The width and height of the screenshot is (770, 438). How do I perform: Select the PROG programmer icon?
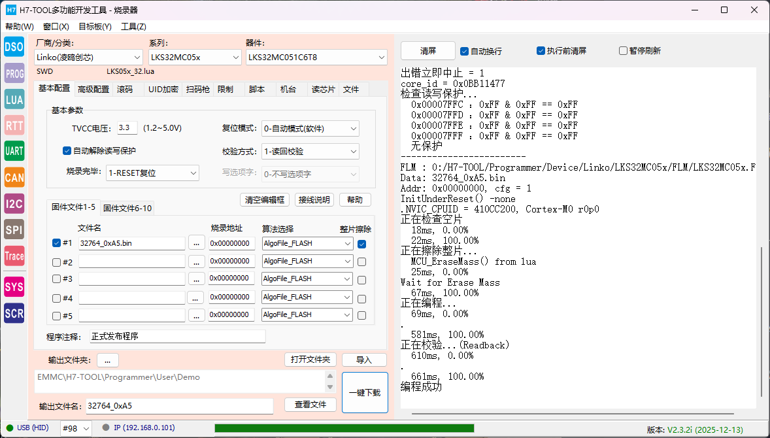14,74
